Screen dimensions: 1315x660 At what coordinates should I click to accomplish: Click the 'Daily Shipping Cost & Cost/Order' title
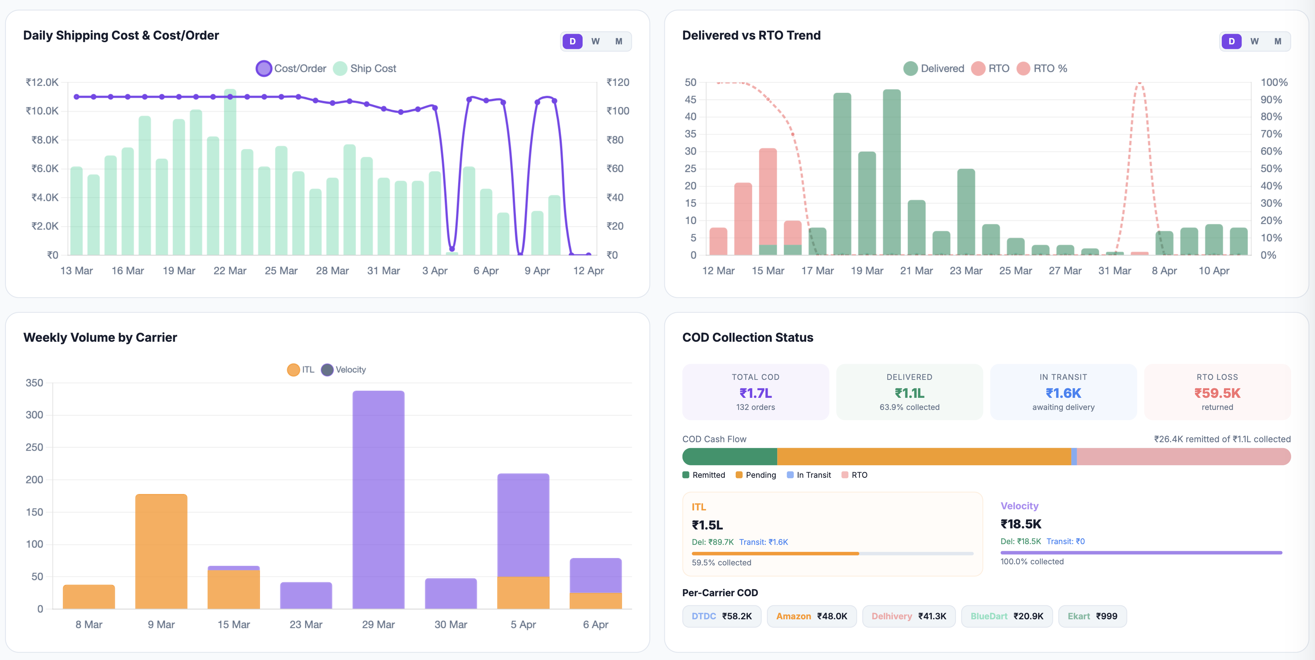[x=121, y=35]
